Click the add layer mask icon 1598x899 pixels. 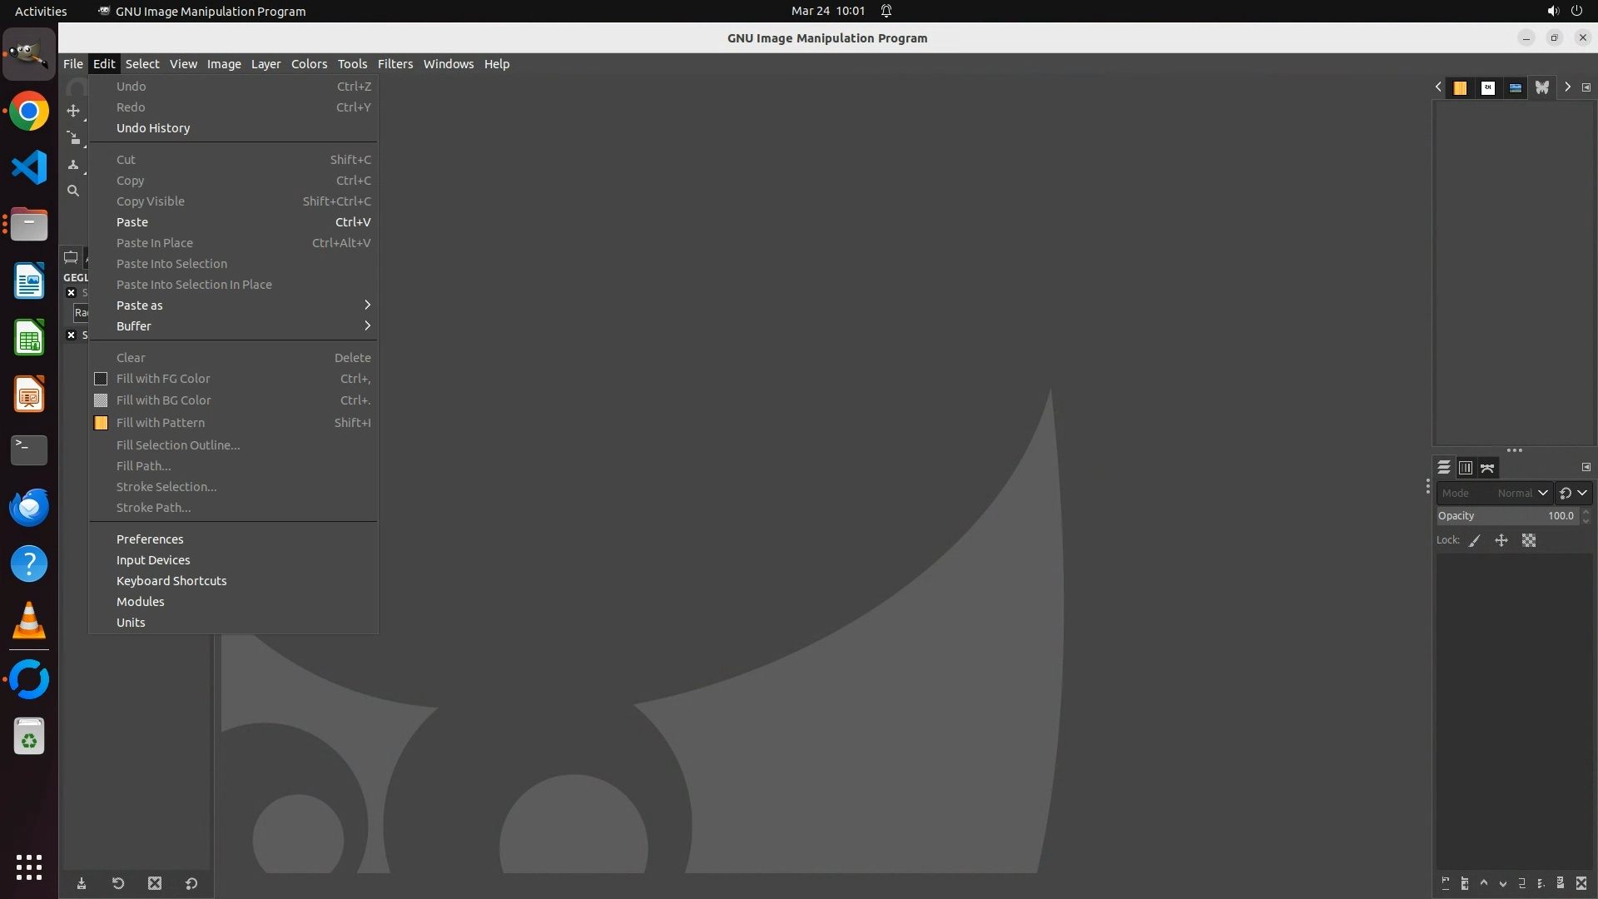(x=1561, y=883)
